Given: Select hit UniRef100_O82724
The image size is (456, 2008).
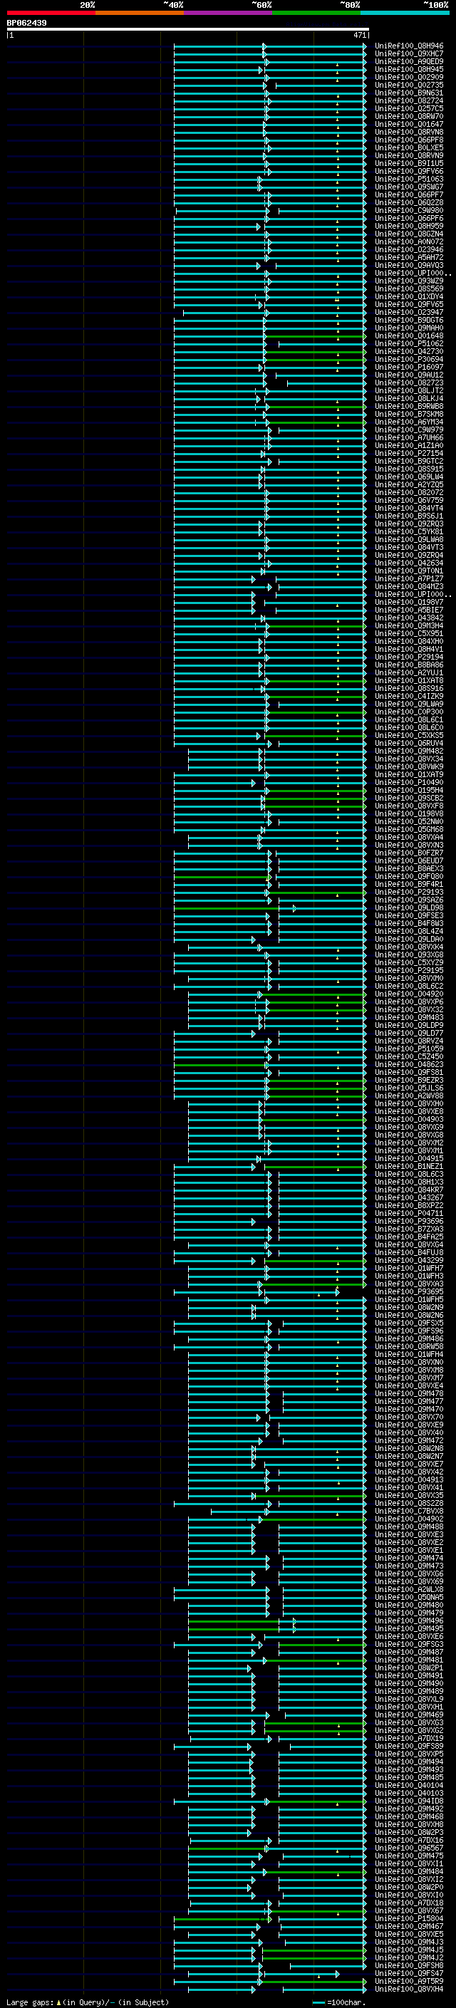Looking at the screenshot, I should pos(409,100).
